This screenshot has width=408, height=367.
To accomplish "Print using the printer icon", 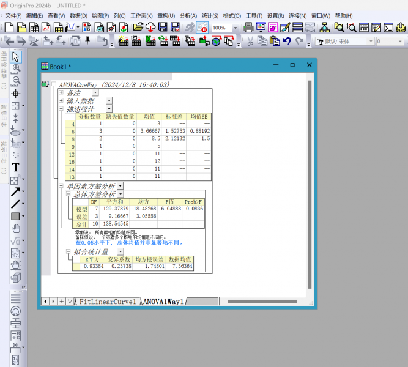I will coord(248,28).
